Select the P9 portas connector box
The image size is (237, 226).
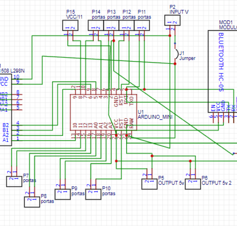point(63,194)
